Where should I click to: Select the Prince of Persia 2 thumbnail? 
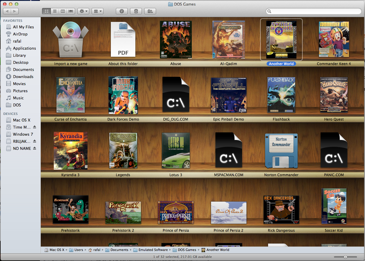point(228,213)
